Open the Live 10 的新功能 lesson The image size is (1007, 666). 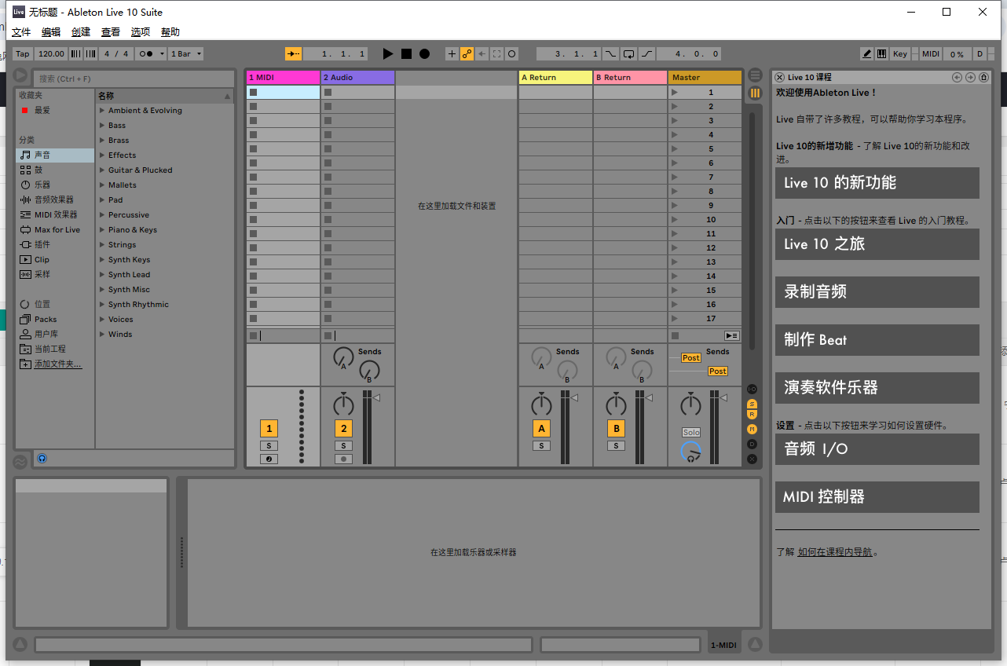click(877, 183)
